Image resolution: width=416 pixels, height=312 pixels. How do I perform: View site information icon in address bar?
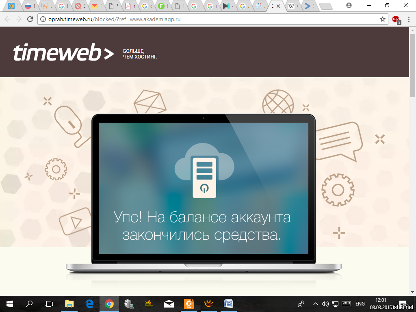pyautogui.click(x=43, y=19)
